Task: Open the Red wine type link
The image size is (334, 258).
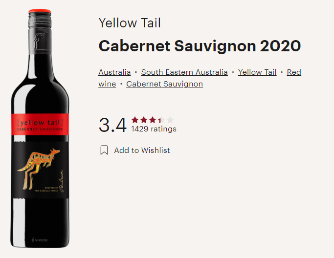Action: tap(294, 72)
